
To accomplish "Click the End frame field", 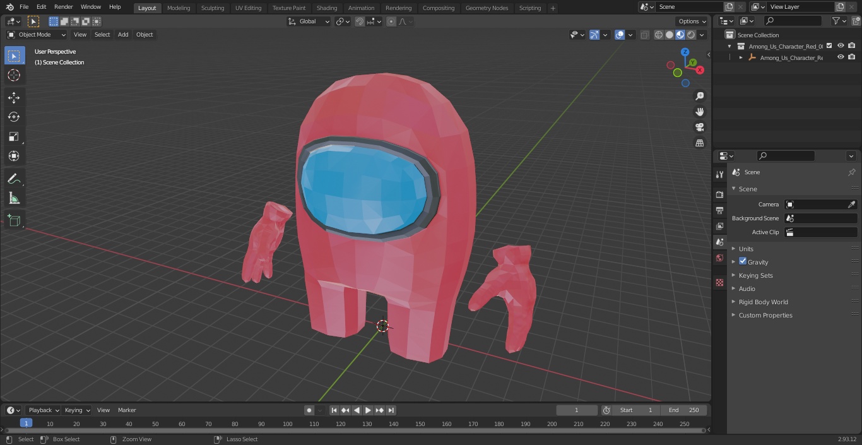I will point(684,410).
